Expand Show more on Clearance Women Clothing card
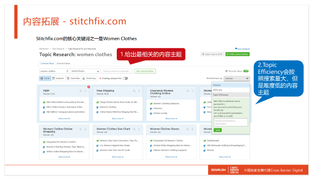The image size is (312, 177). (171, 119)
